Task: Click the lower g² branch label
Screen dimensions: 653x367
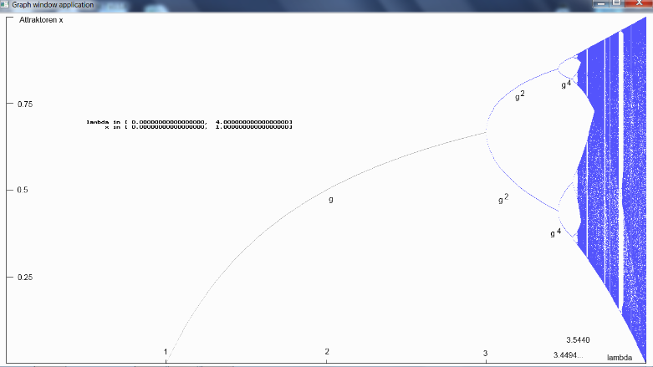Action: click(x=503, y=199)
